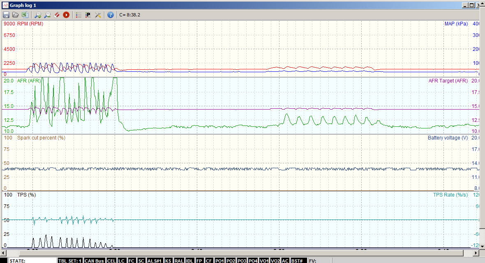Export the log to Excel spreadsheet
Viewport: 485px width, 263px height.
(x=25, y=15)
